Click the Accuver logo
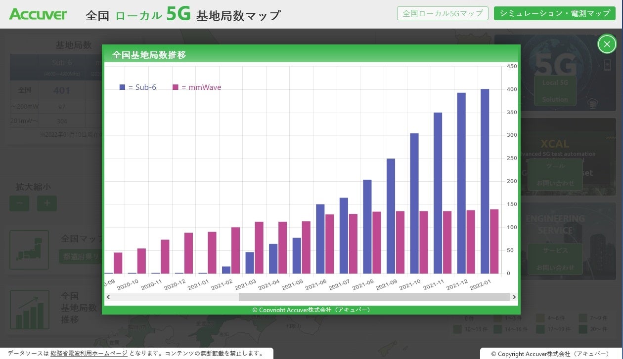 38,13
